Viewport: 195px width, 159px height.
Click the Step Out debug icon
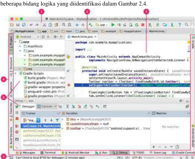pyautogui.click(x=85, y=106)
